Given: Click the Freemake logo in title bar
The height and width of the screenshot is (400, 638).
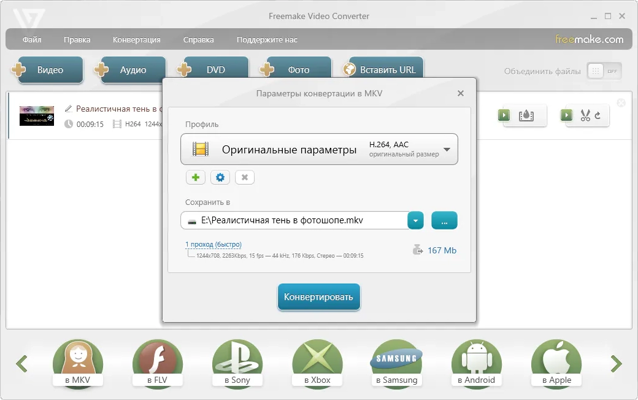Looking at the screenshot, I should click(28, 19).
